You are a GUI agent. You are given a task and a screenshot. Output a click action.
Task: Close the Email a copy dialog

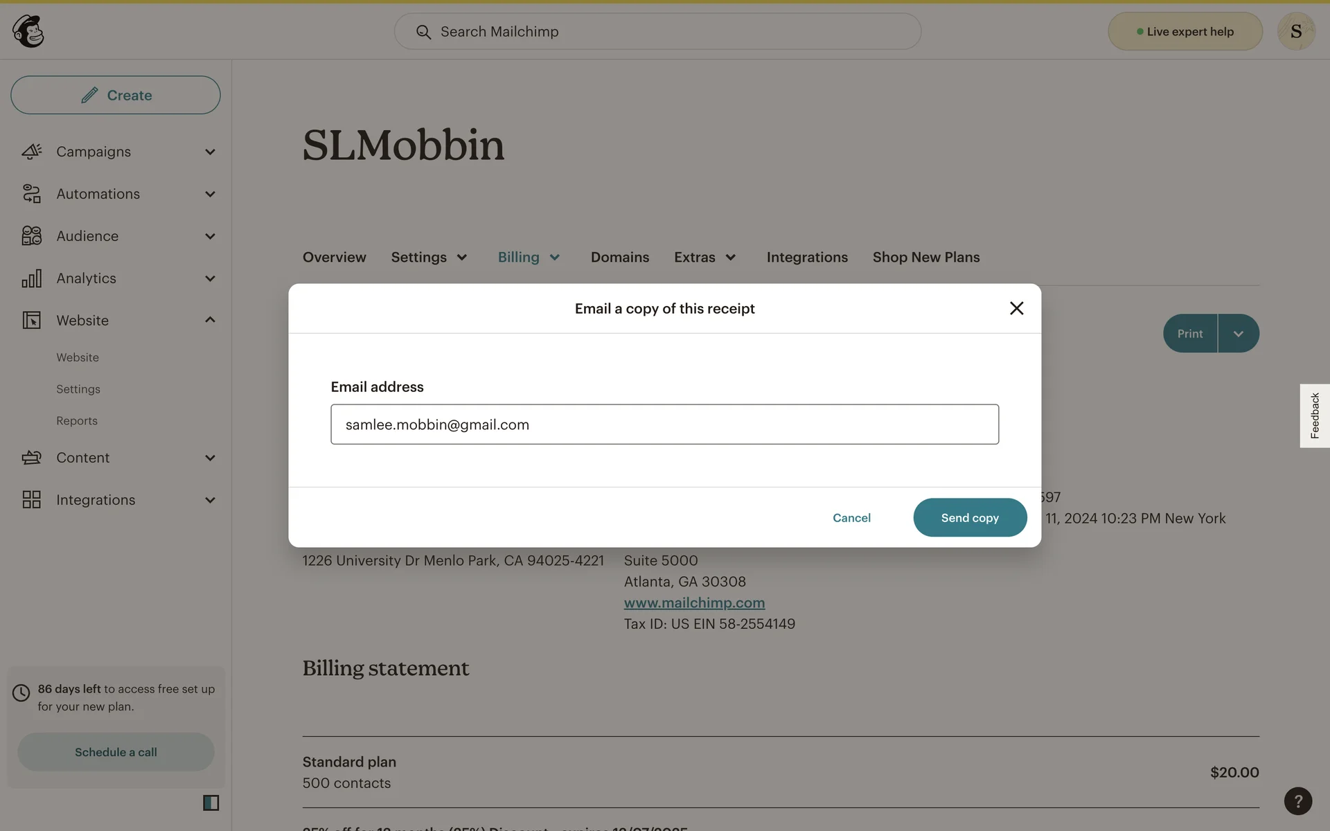click(1016, 308)
